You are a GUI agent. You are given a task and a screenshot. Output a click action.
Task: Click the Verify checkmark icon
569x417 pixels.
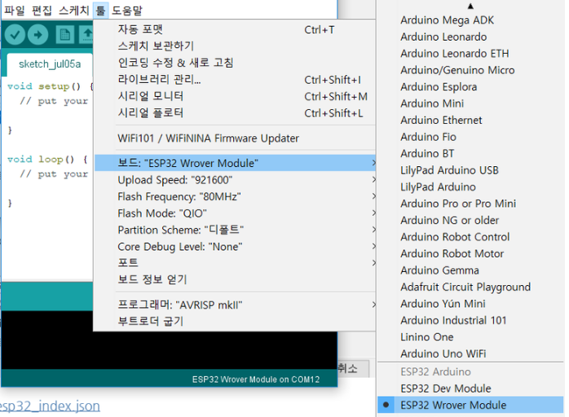(15, 35)
